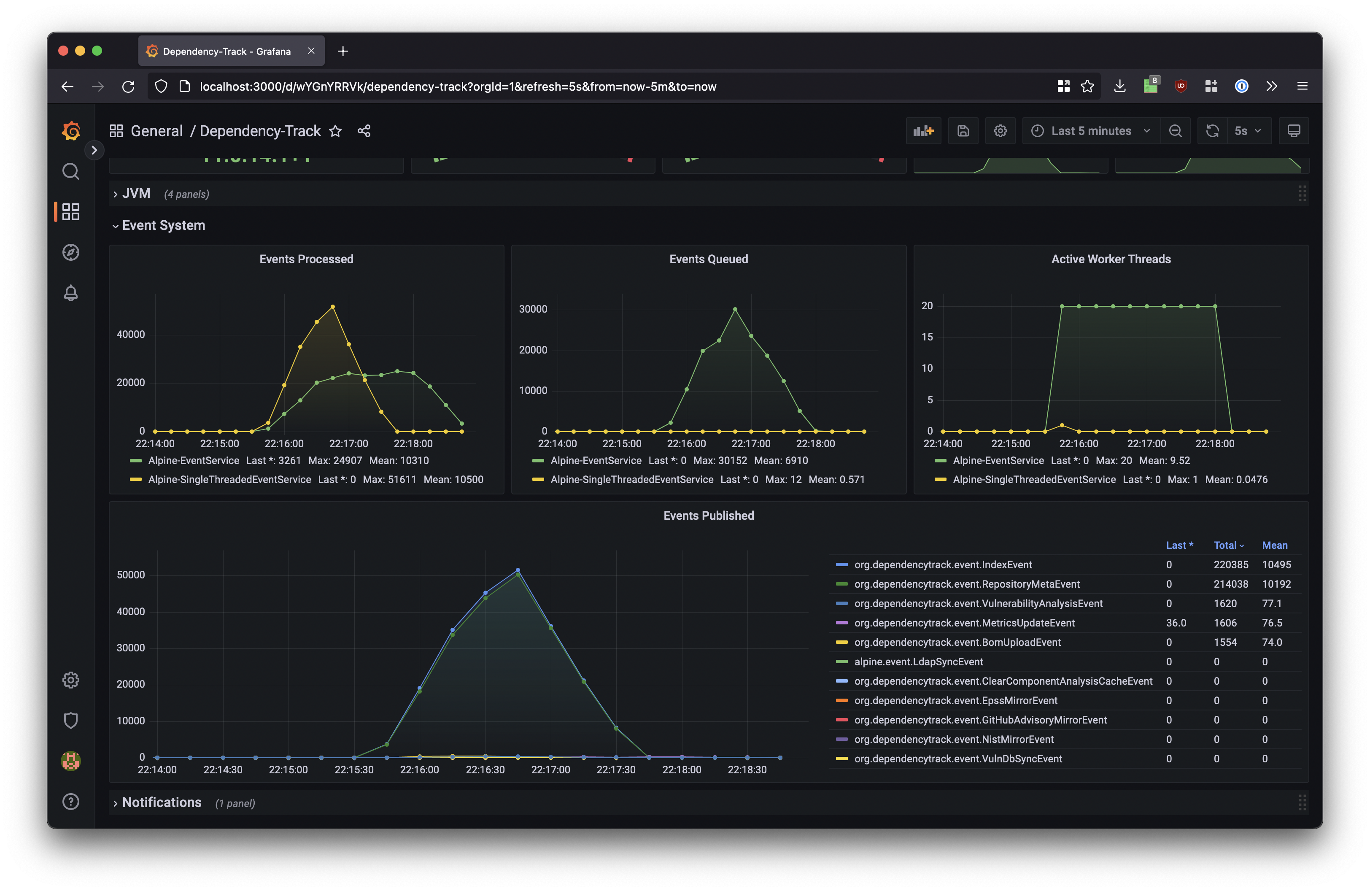Open the Dashboards icon in sidebar
Screen dimensions: 1370x891
tap(71, 212)
